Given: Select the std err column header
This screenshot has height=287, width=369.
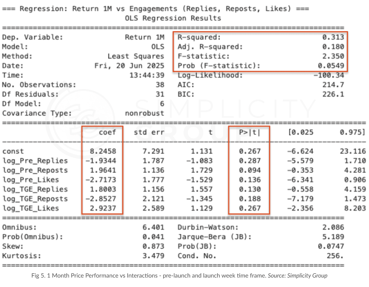Looking at the screenshot, I should click(149, 132).
